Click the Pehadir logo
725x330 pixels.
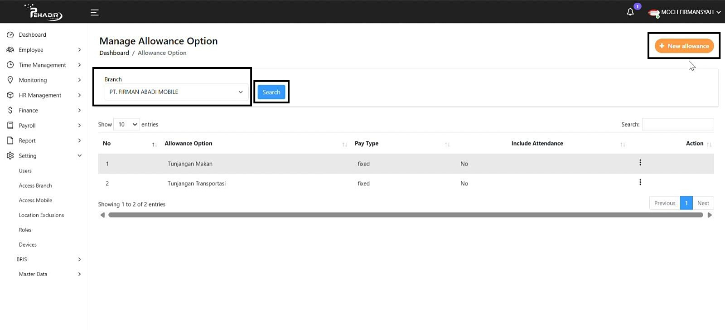click(x=44, y=12)
